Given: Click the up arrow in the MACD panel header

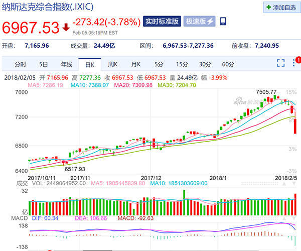Looking at the screenshot, I should tap(284, 218).
